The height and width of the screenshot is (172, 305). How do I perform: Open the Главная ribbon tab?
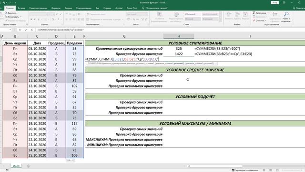pyautogui.click(x=10, y=8)
